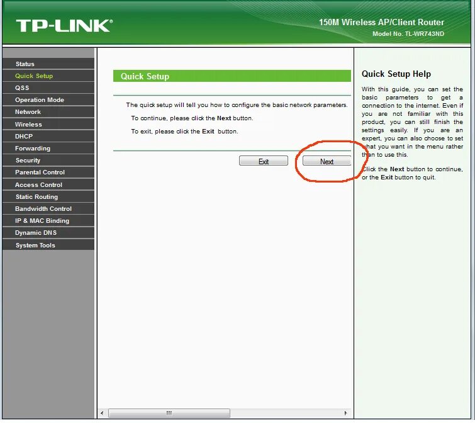The image size is (475, 423).
Task: Select Quick Setup in the sidebar
Action: click(48, 76)
